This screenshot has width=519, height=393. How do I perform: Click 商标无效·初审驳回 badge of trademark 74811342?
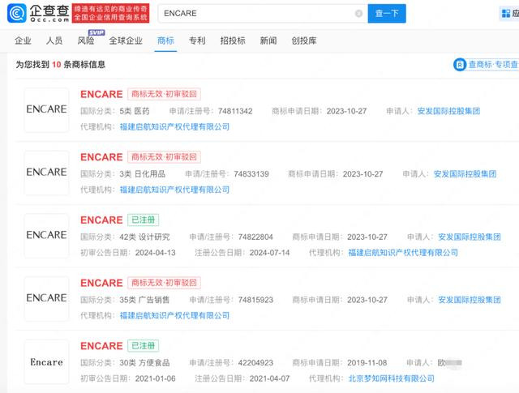(x=164, y=94)
